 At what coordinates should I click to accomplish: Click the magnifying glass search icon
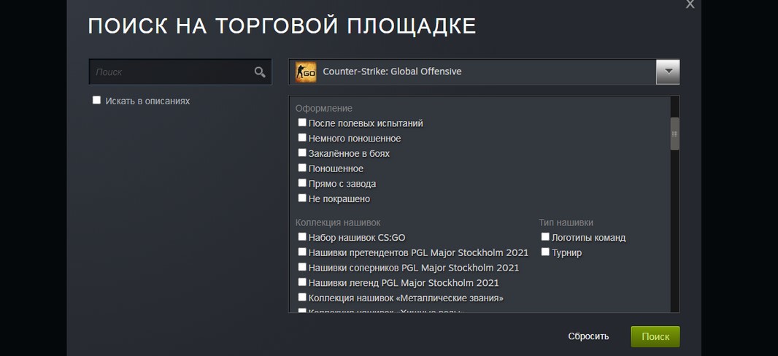point(260,72)
